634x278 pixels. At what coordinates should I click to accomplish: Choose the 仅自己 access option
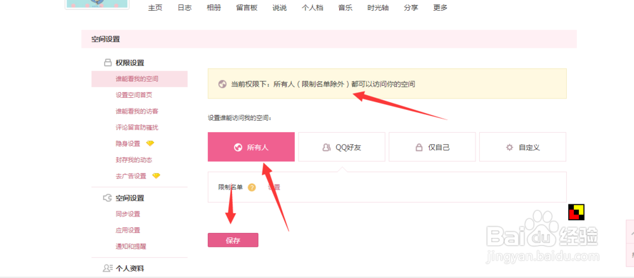point(432,147)
